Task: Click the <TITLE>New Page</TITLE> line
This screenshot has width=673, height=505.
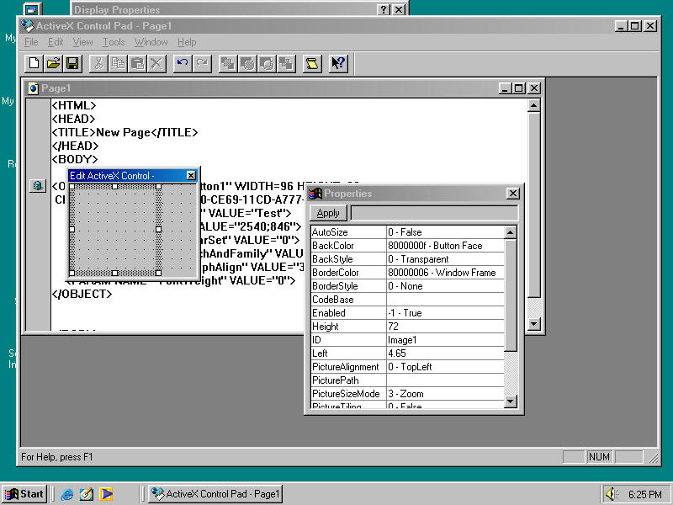Action: 125,132
